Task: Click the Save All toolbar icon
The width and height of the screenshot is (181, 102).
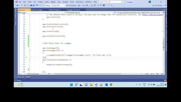Action: [34, 5]
